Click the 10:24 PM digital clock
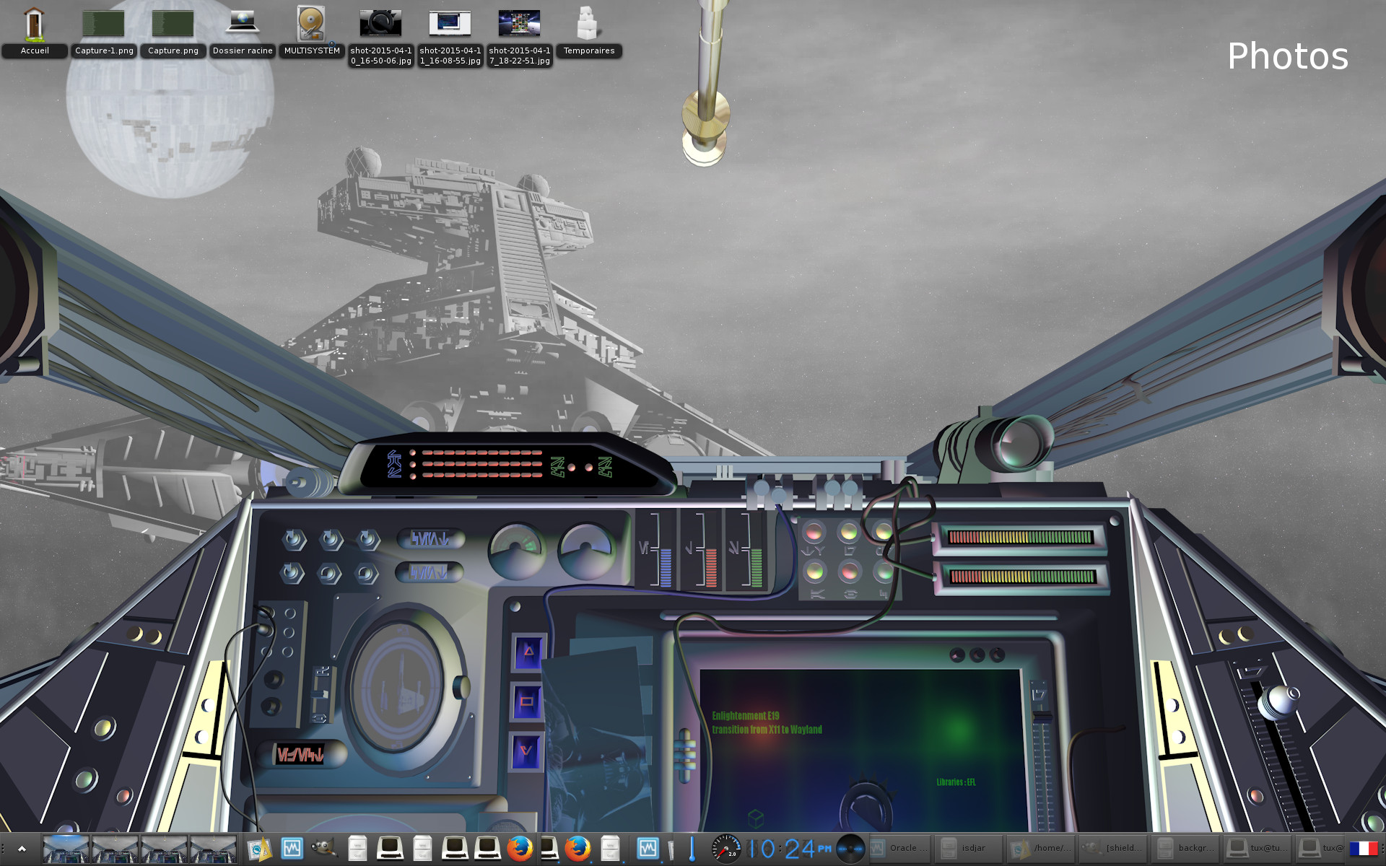Image resolution: width=1386 pixels, height=866 pixels. click(790, 849)
